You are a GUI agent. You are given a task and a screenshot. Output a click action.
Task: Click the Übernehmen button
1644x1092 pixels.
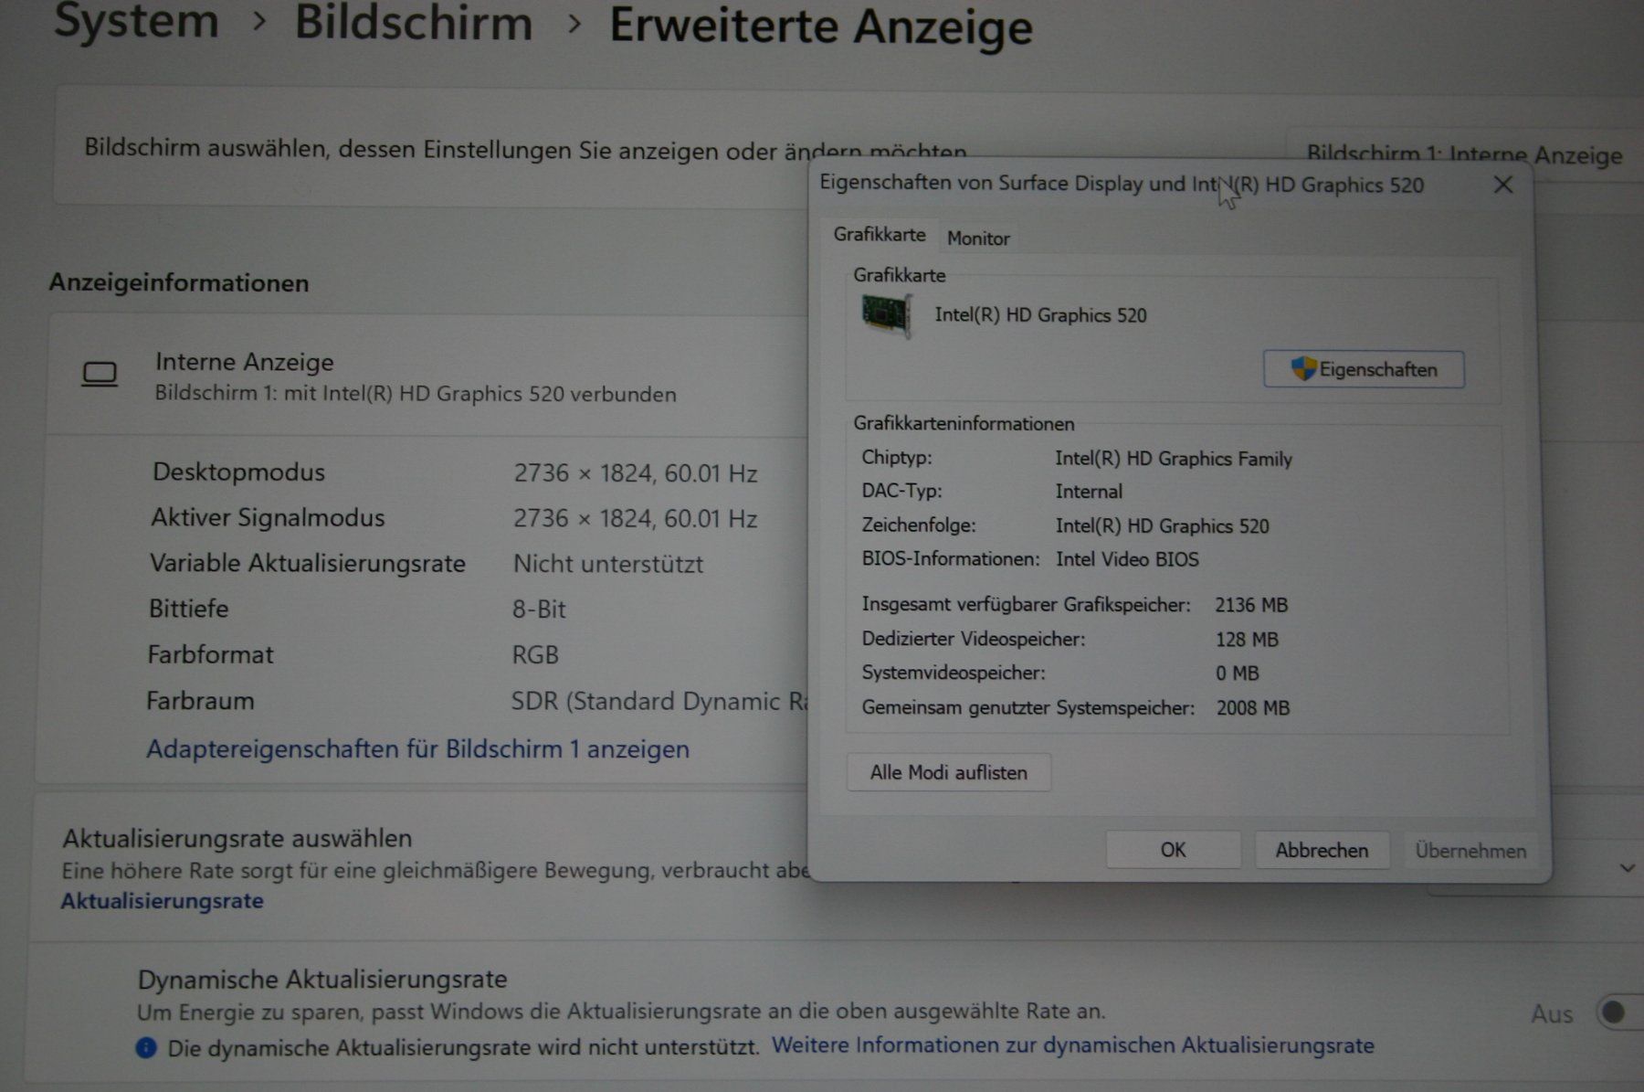[1470, 851]
